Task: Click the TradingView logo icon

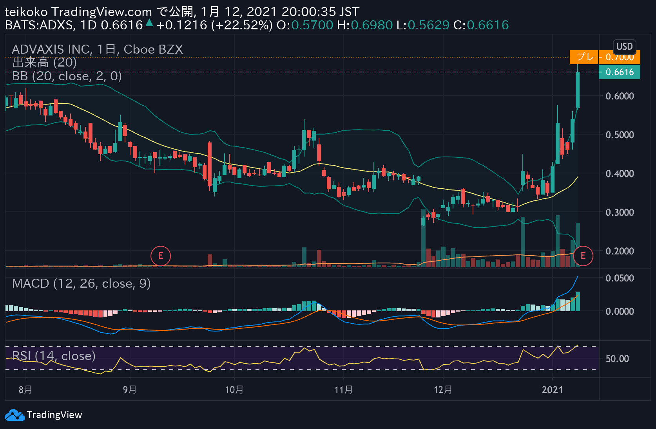Action: pyautogui.click(x=14, y=415)
